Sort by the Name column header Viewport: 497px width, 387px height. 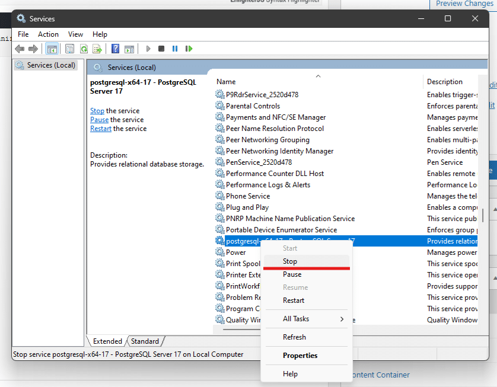coord(318,81)
